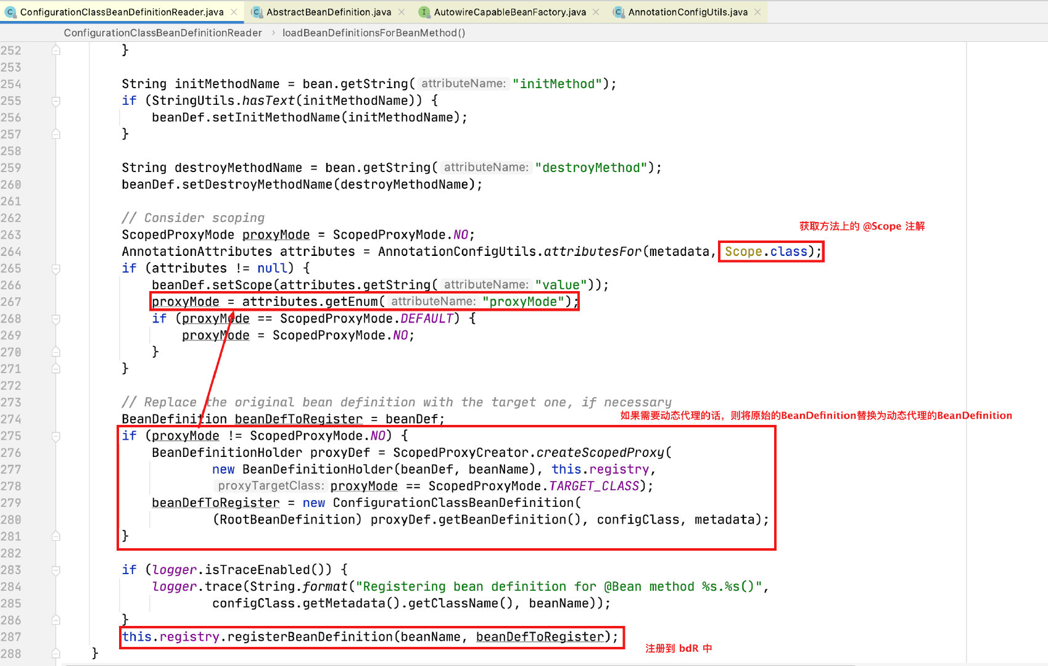This screenshot has width=1048, height=666.
Task: Click TARGET_CLASS constant on line 278
Action: tap(594, 487)
